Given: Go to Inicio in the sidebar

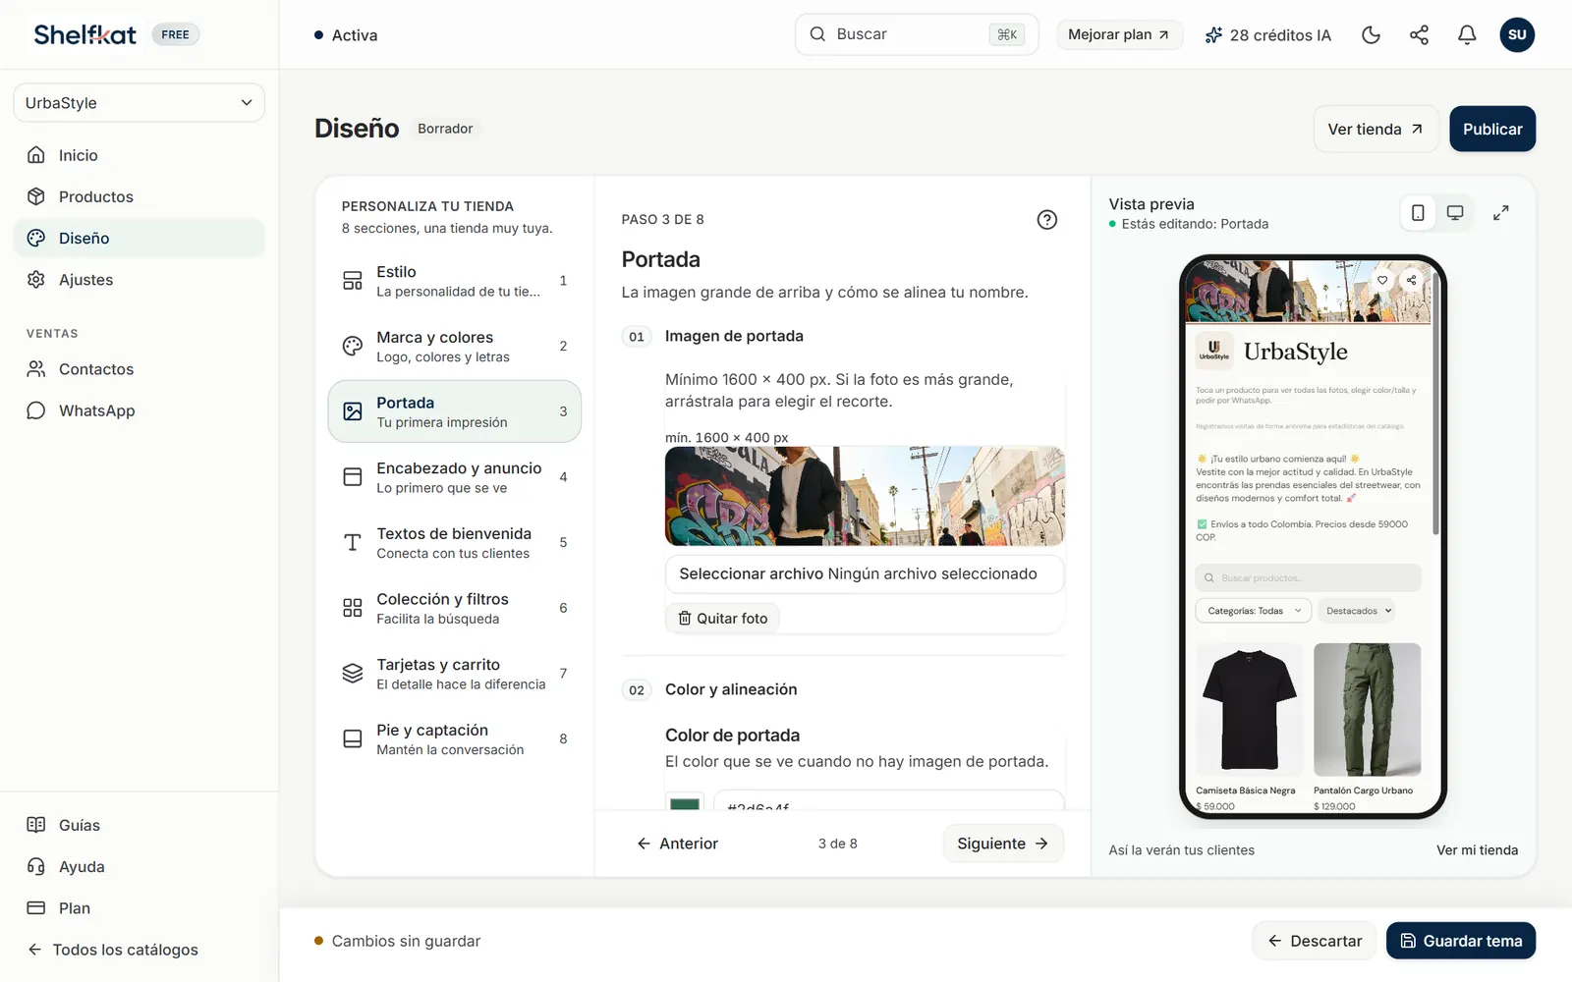Looking at the screenshot, I should [x=139, y=155].
